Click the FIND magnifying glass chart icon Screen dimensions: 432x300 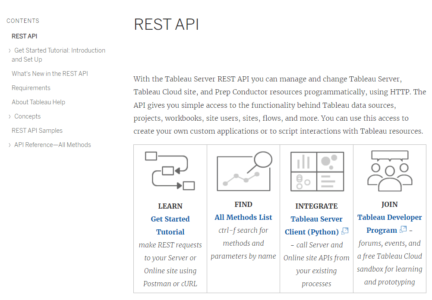click(243, 170)
